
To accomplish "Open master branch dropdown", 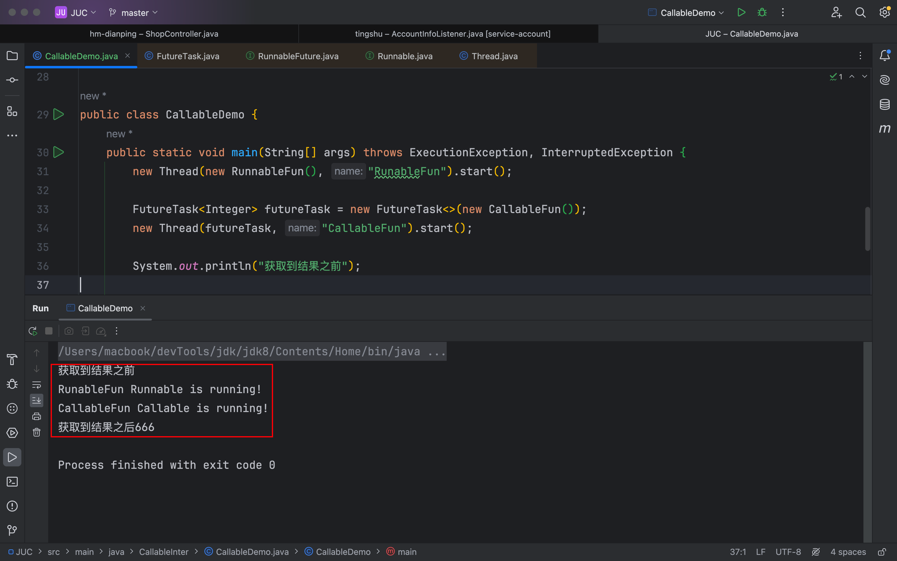I will pyautogui.click(x=134, y=13).
